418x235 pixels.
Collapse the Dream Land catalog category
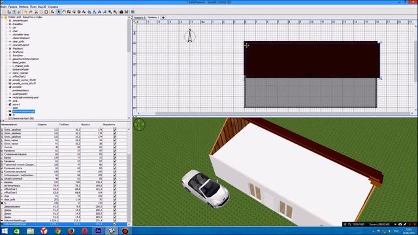click(x=3, y=17)
